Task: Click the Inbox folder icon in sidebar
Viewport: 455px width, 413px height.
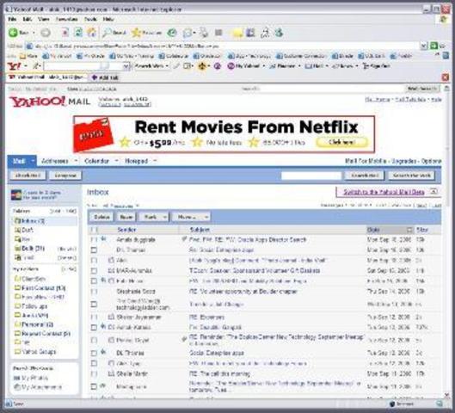Action: point(17,221)
